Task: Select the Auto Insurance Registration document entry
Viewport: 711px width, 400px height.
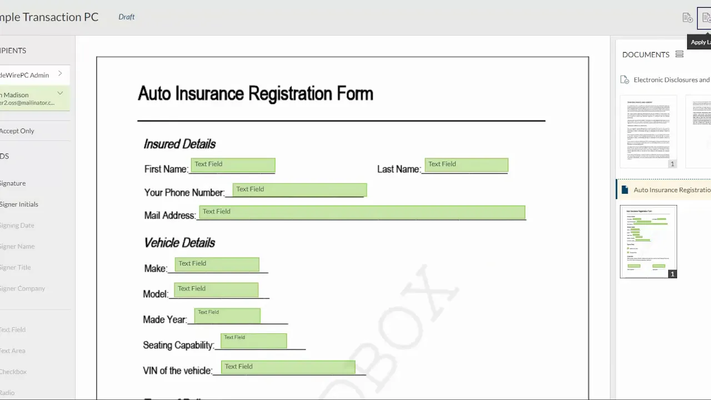Action: tap(672, 189)
